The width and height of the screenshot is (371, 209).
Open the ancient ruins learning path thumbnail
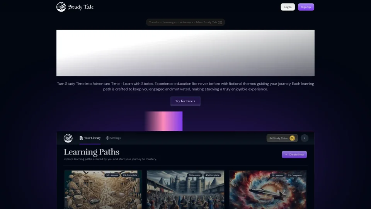[103, 190]
